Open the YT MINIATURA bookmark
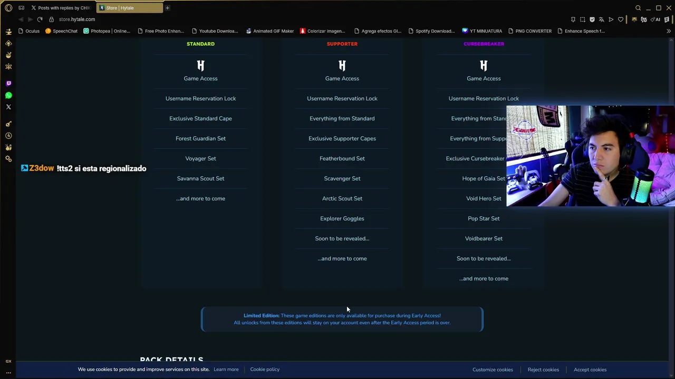The image size is (675, 379). tap(482, 31)
